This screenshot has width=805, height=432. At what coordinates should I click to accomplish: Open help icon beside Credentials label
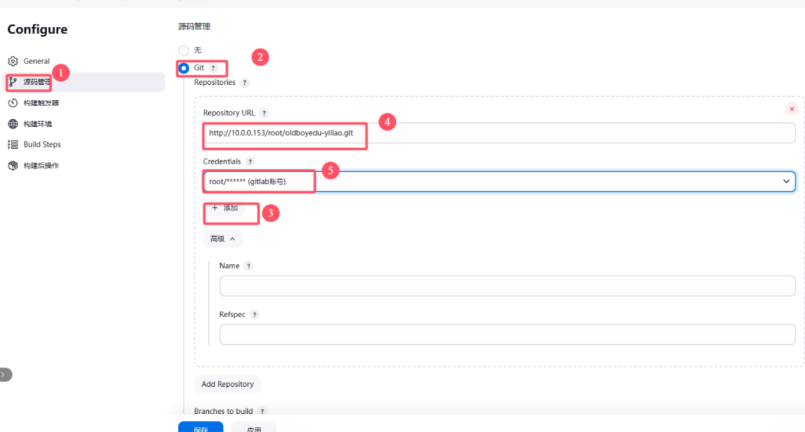(x=250, y=162)
